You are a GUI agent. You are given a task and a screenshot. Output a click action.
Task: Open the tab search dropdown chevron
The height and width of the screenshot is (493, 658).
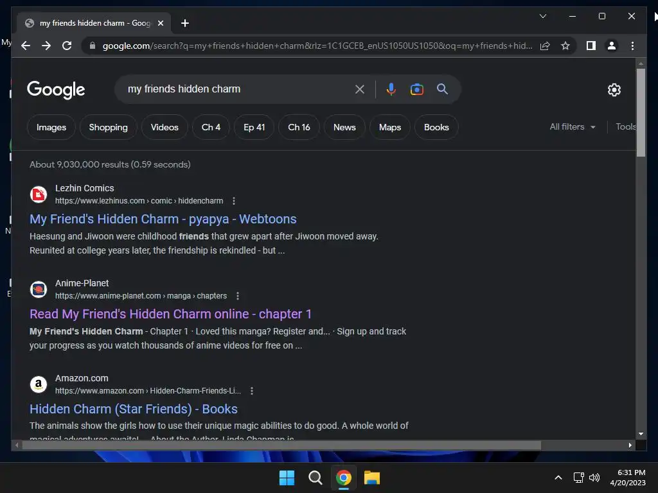point(542,16)
